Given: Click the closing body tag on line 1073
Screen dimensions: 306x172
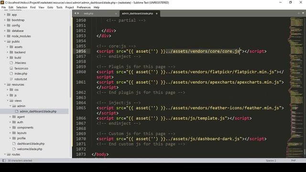Looking at the screenshot, I should pyautogui.click(x=100, y=154).
